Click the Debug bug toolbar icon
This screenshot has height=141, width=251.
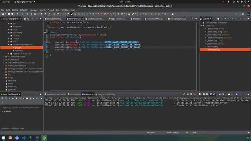(x=87, y=14)
